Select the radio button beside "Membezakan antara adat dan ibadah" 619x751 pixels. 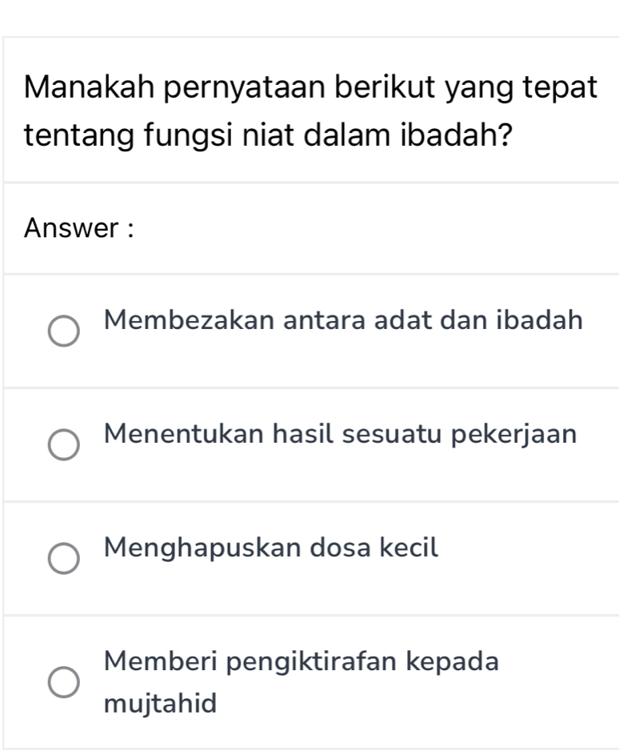point(64,331)
